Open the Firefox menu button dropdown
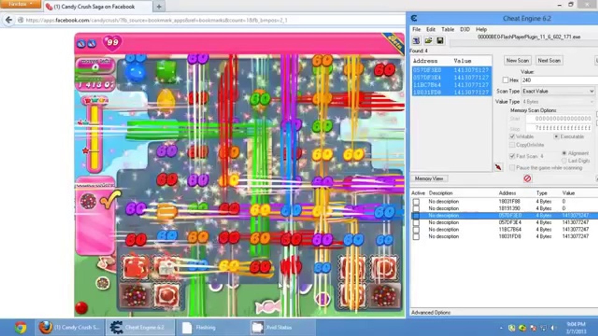Viewport: 598px width, 336px height. 20,4
